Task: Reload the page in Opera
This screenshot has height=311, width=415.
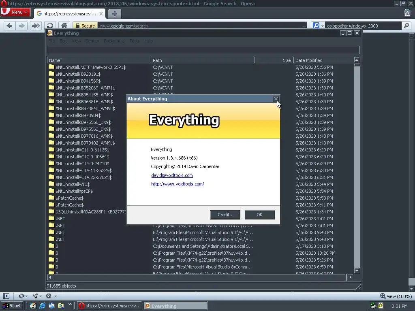Action: [50, 26]
